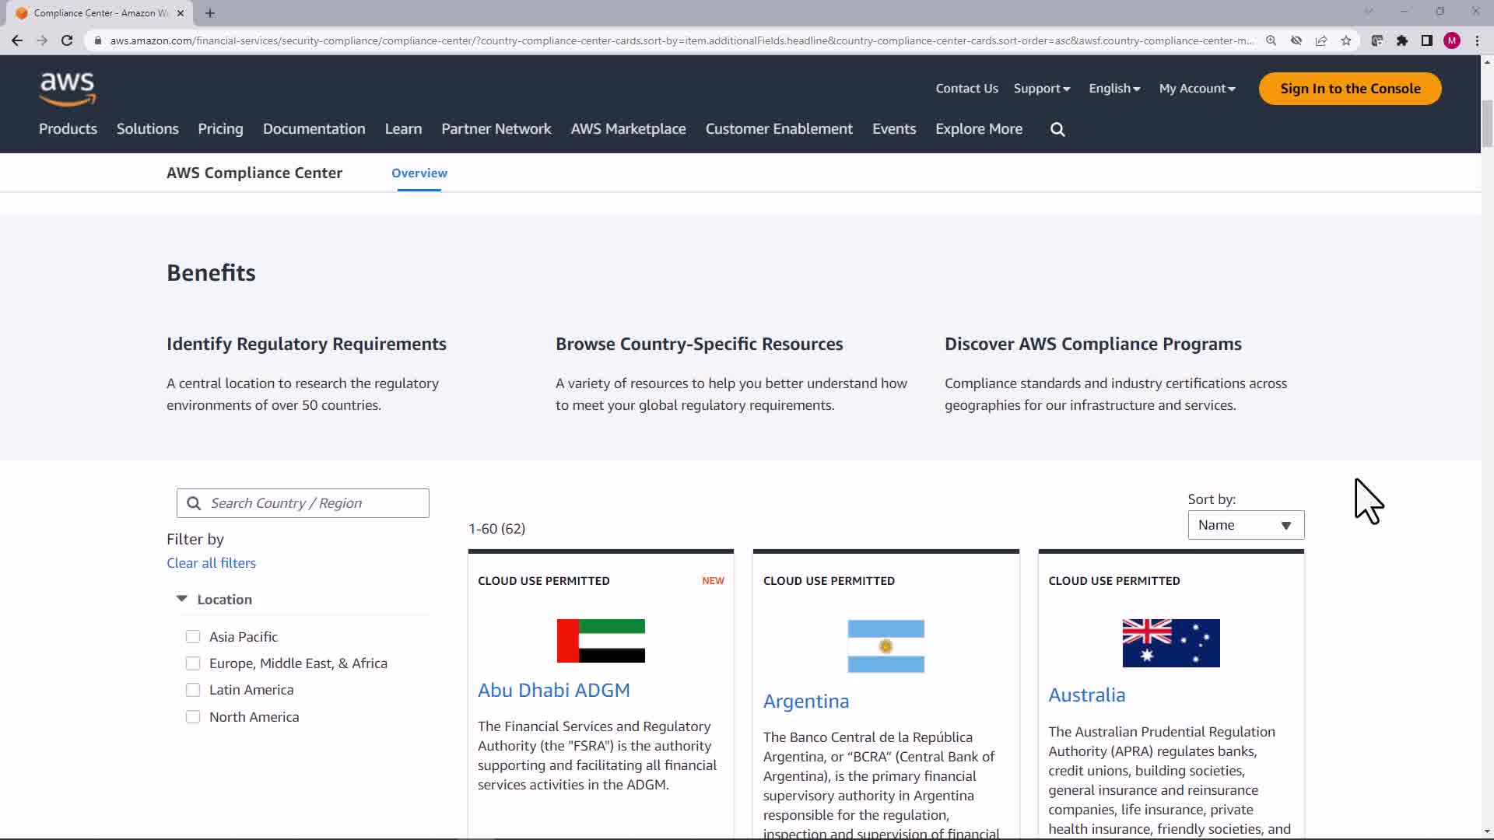
Task: Open the browser extensions puzzle icon
Action: pos(1402,40)
